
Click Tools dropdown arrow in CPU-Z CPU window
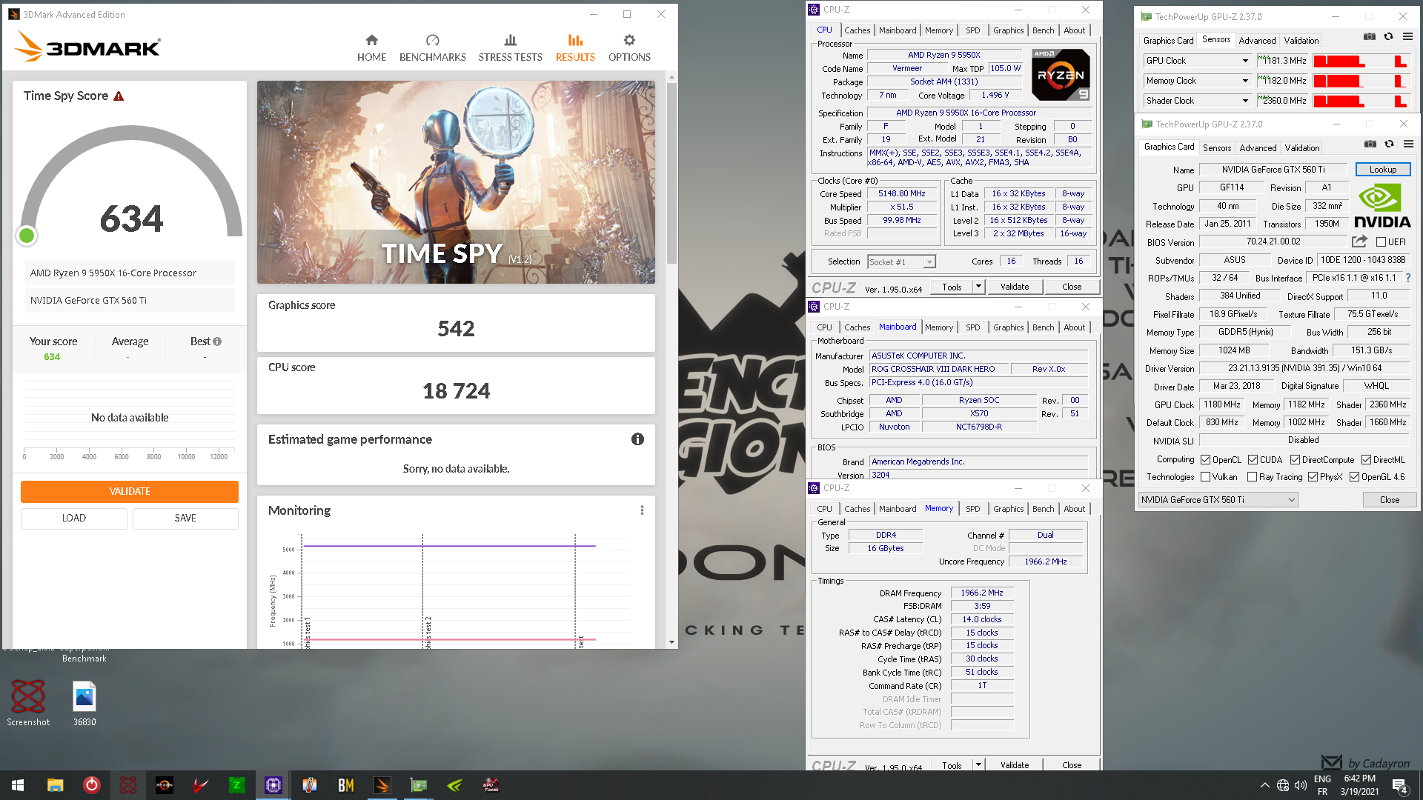(978, 287)
